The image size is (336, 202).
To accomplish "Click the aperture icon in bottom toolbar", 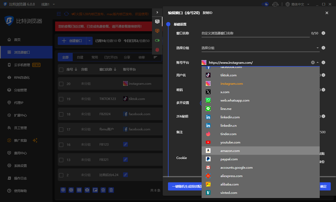I will [x=63, y=190].
